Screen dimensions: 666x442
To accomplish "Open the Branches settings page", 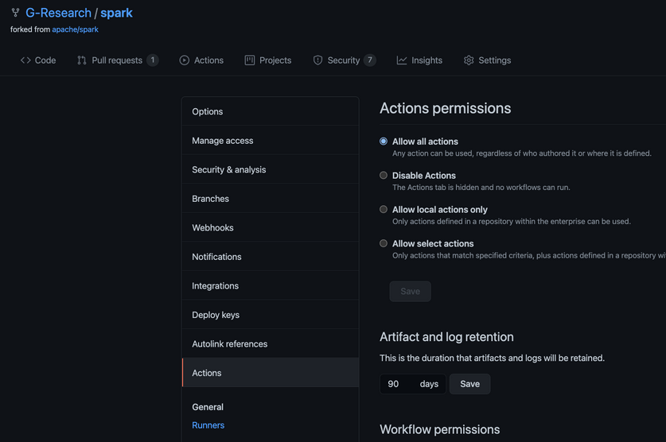I will [270, 199].
